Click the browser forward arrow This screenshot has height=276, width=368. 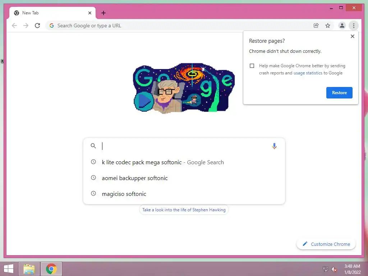(26, 26)
